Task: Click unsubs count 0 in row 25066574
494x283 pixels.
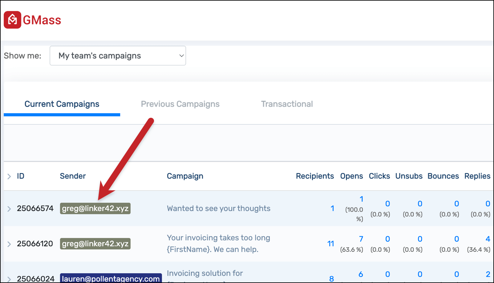Action: click(x=420, y=204)
